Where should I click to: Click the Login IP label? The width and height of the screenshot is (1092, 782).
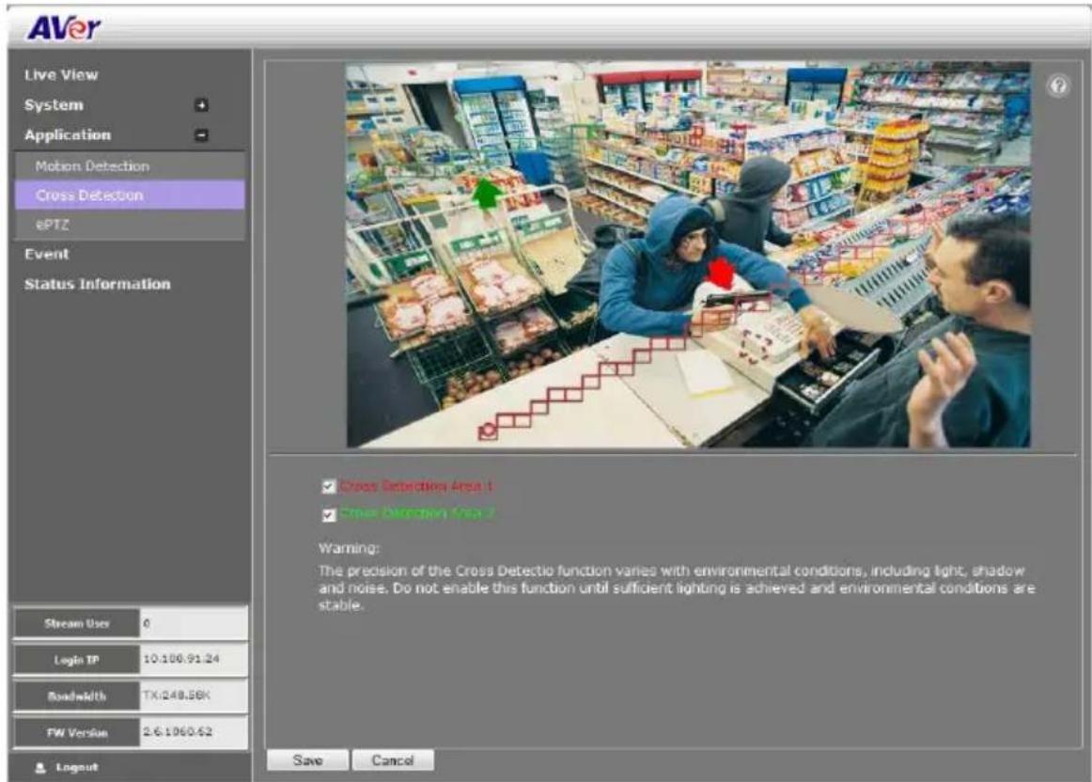[77, 660]
